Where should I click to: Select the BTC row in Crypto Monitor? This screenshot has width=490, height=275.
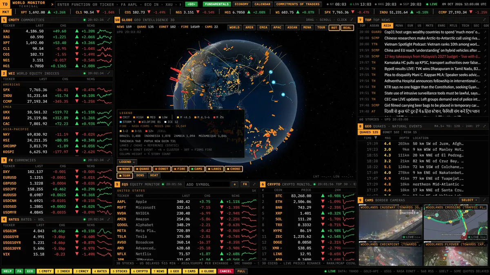(308, 196)
